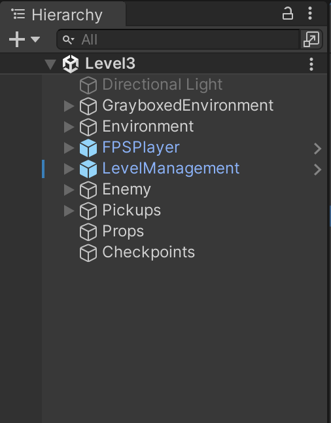Click the Hierarchy panel lock icon
The height and width of the screenshot is (423, 331).
tap(288, 14)
